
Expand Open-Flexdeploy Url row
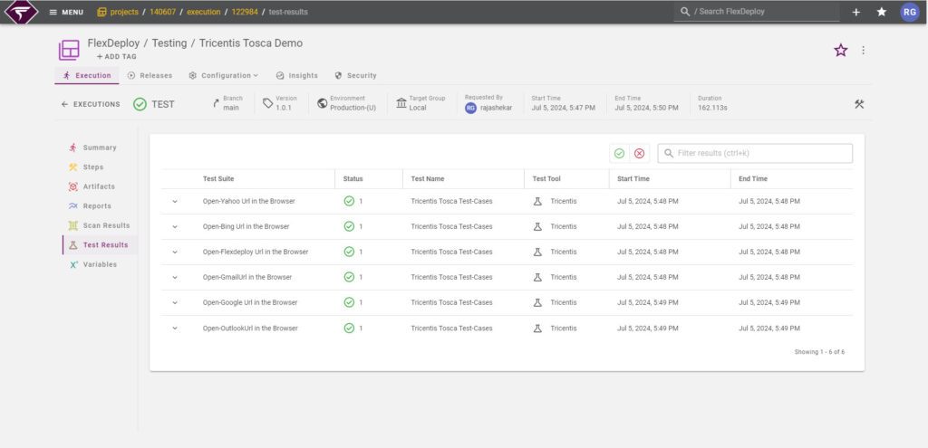click(175, 253)
